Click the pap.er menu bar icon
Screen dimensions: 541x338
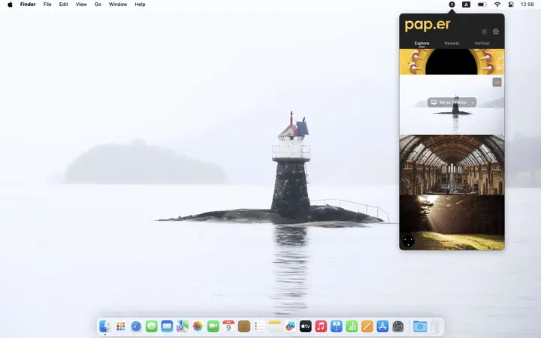(452, 5)
